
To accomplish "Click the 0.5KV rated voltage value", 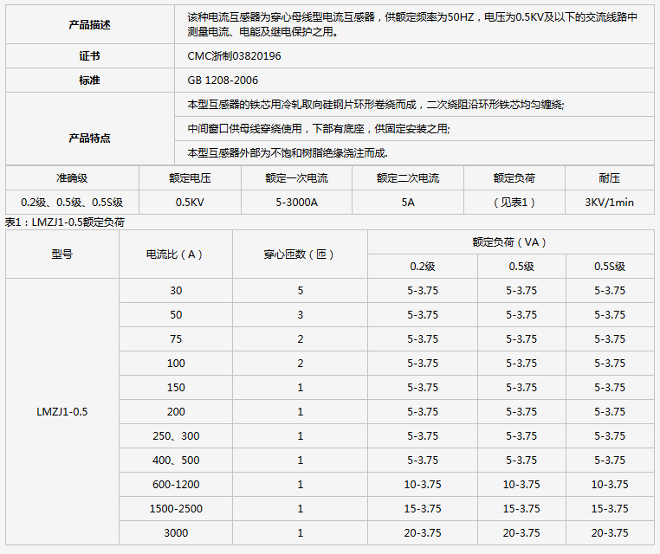I will [190, 203].
